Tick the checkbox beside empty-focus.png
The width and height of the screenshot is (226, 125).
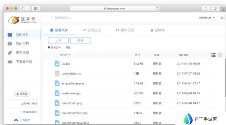click(49, 84)
